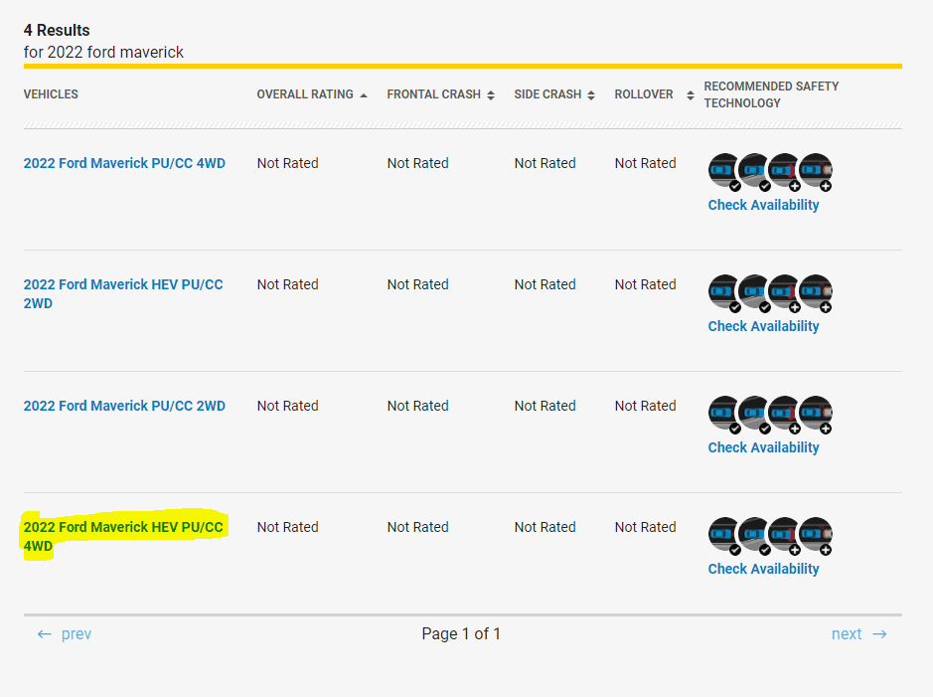Click dynamic brake support icon for non-HEV PU/CC 4WD

(x=815, y=171)
